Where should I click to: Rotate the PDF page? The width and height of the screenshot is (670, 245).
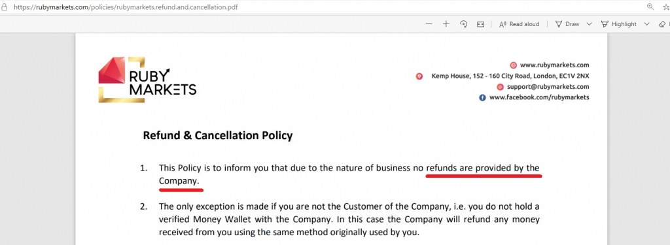(x=464, y=24)
